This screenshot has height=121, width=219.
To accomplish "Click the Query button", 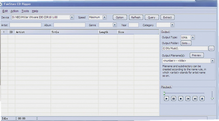I will [152, 18].
